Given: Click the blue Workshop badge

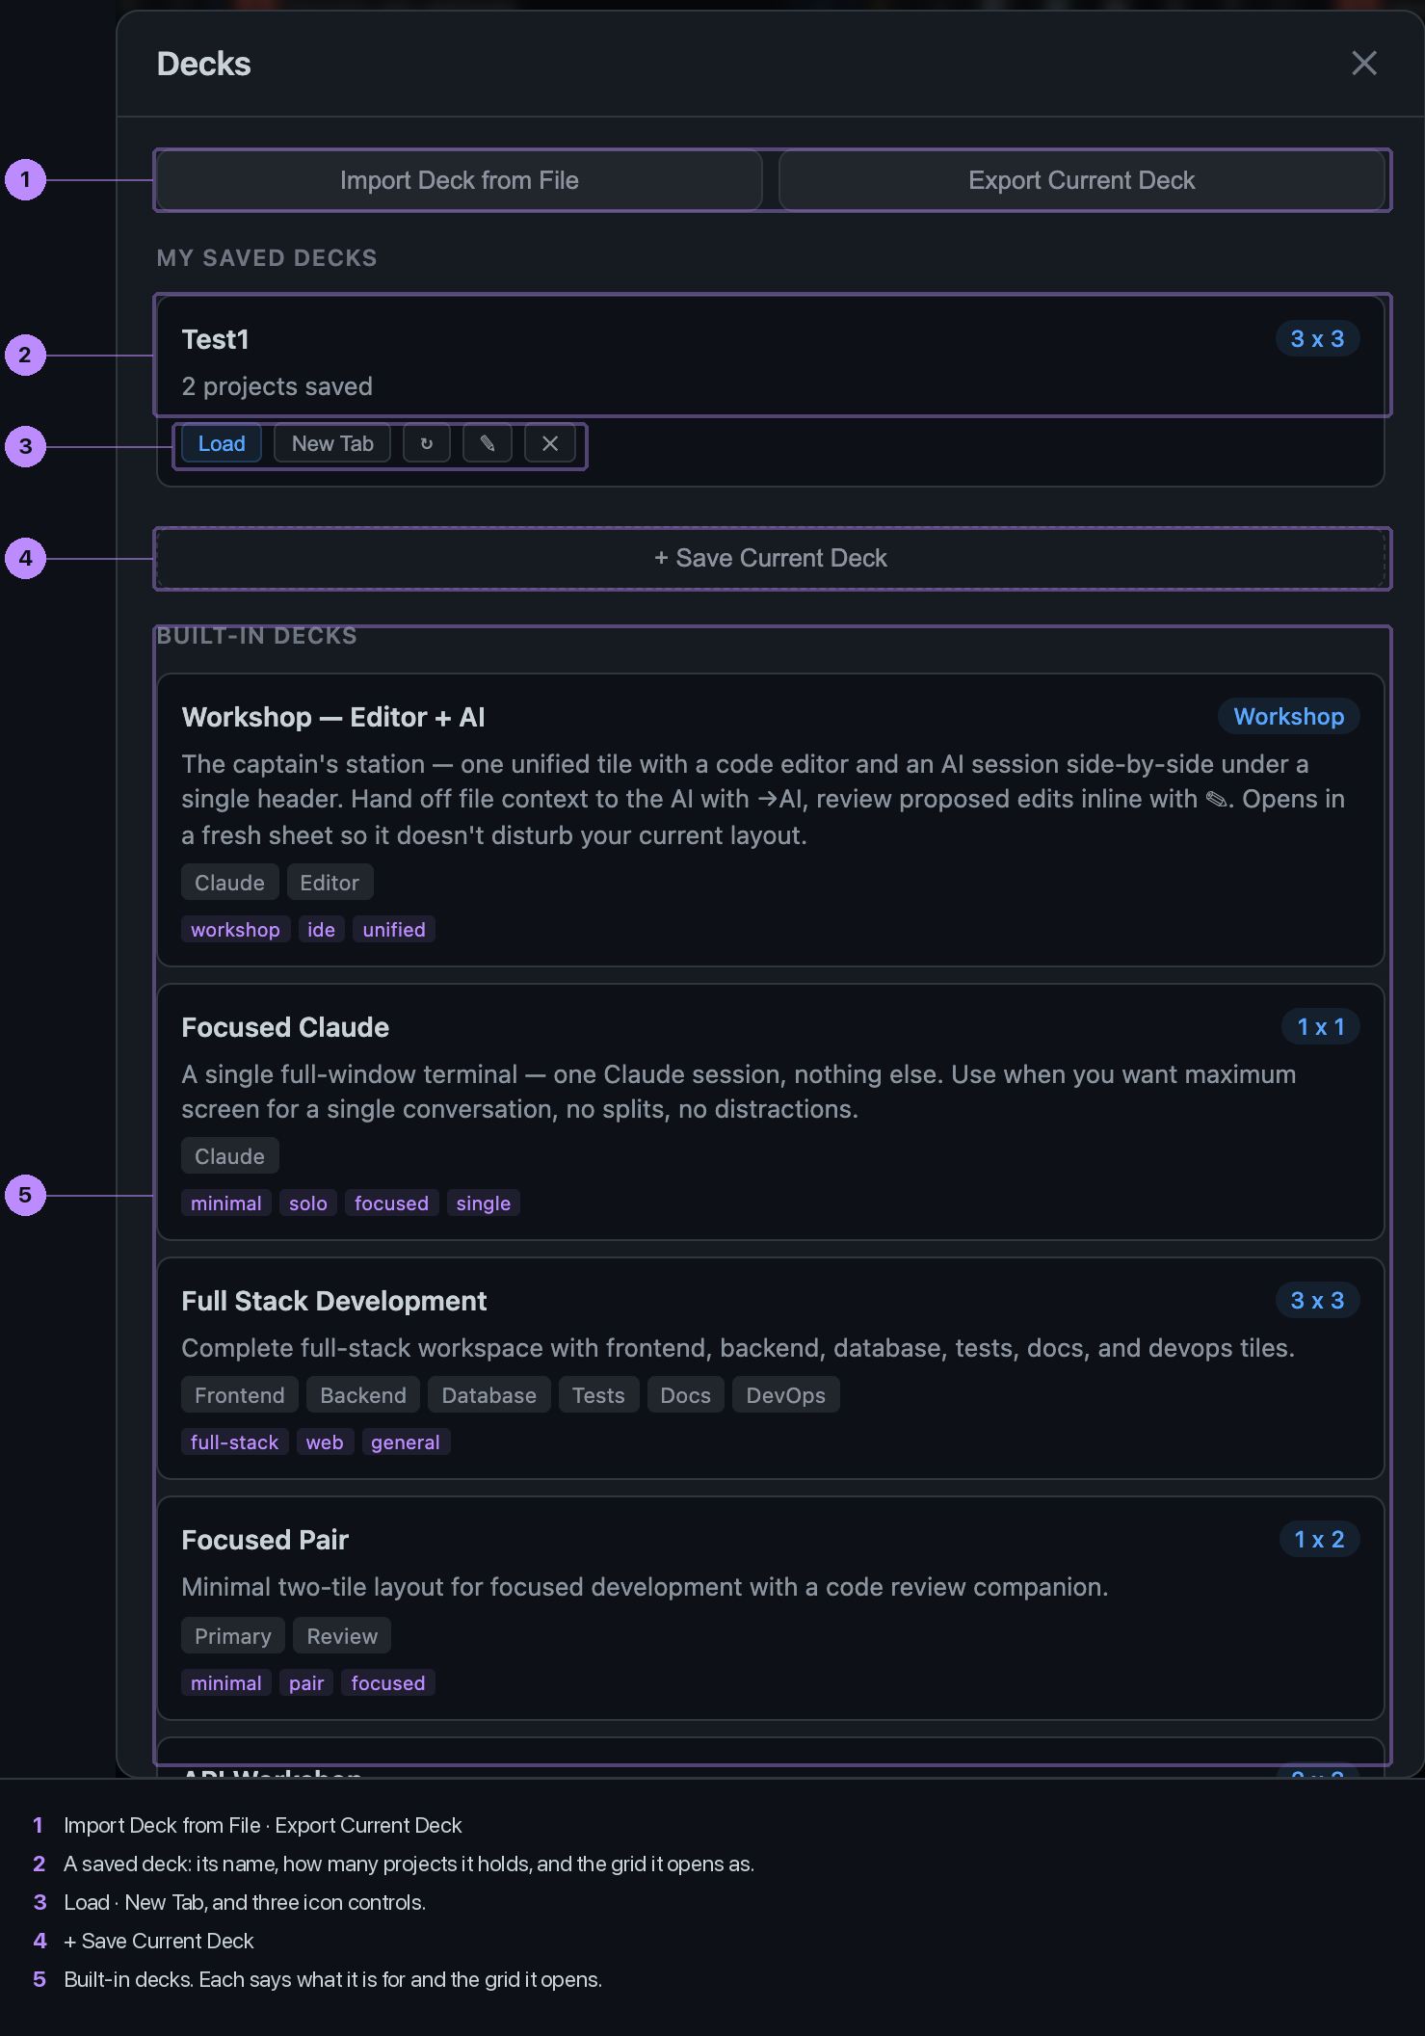Looking at the screenshot, I should [1288, 716].
